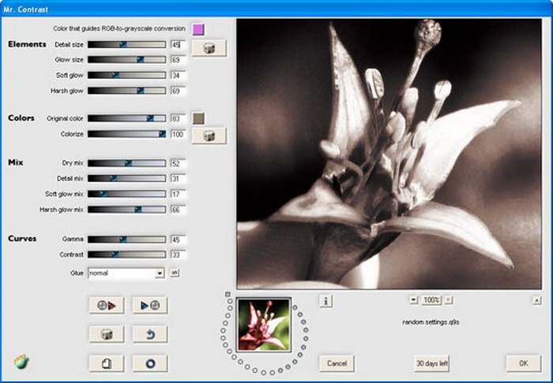Click square marker atop the dotted ring
The image size is (553, 383).
tap(228, 294)
